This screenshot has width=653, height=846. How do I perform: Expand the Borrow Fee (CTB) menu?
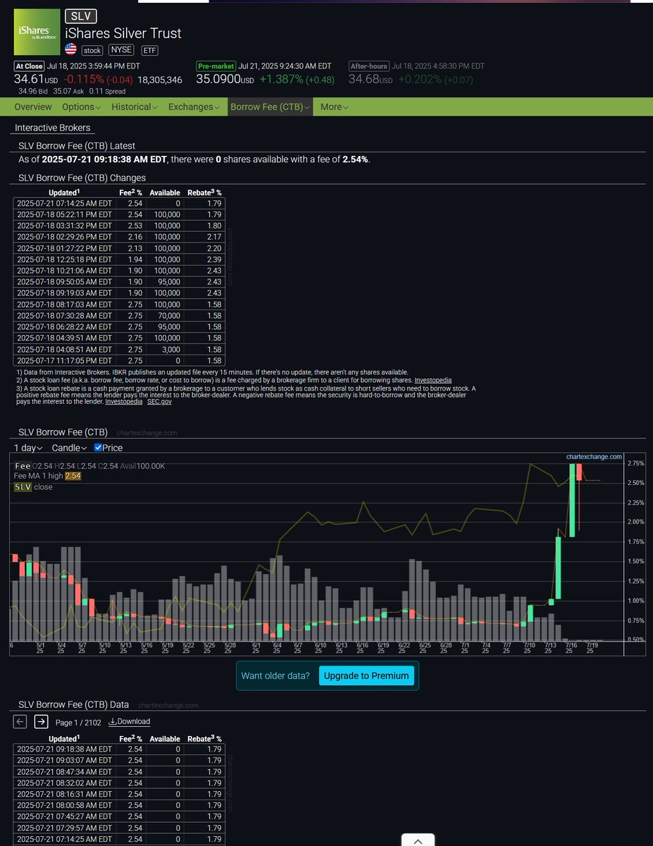(270, 107)
